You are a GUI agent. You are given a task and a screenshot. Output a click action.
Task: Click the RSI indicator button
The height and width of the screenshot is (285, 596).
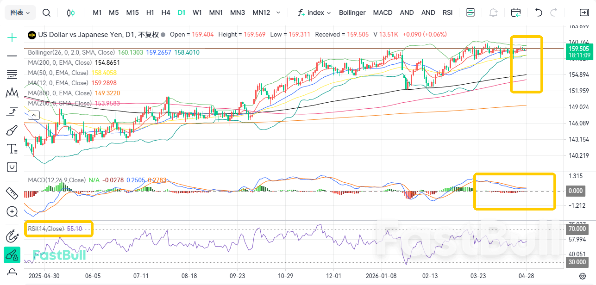(447, 12)
